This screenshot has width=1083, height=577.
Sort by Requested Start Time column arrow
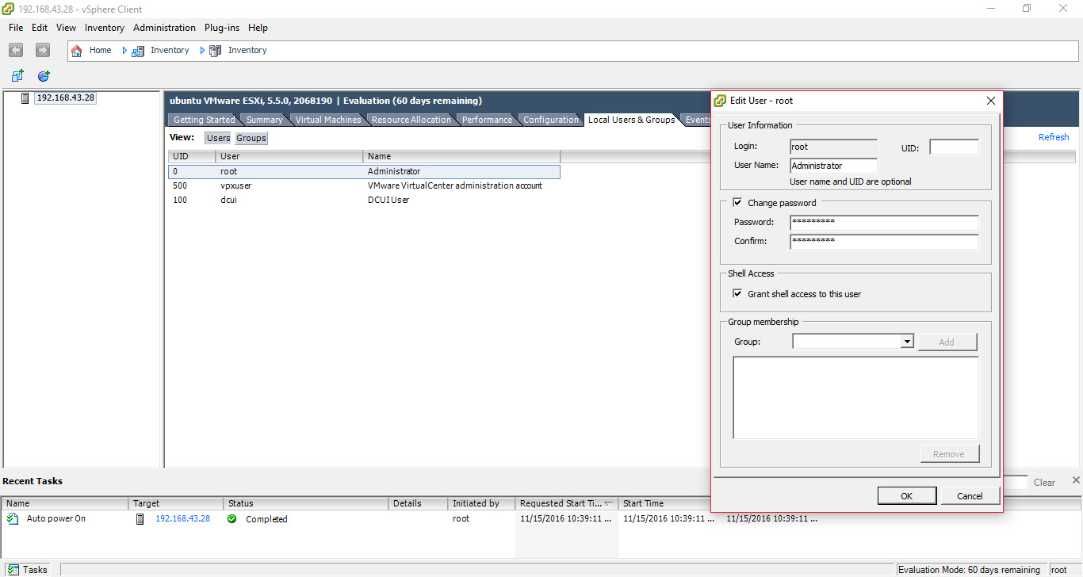[x=608, y=503]
